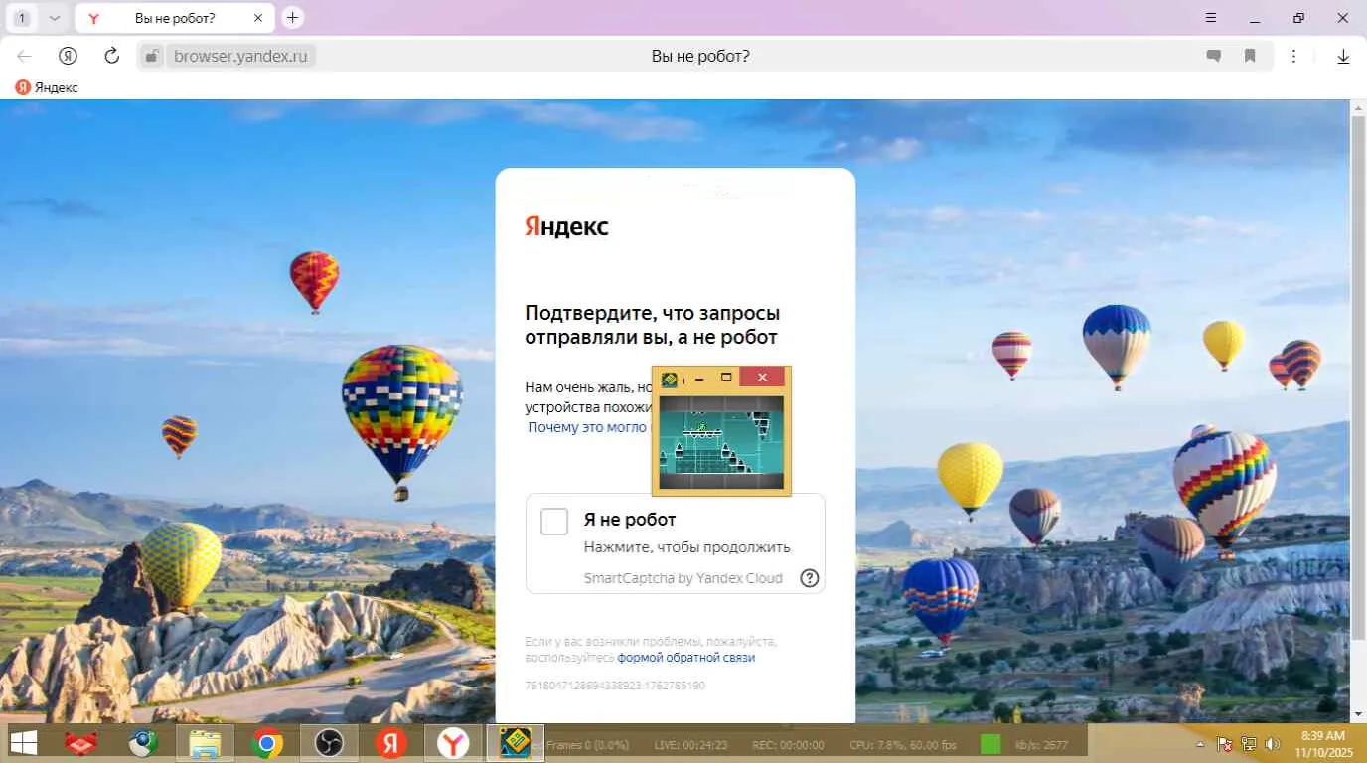Launch the red folded-paper app in the taskbar
This screenshot has height=763, width=1367.
81,743
